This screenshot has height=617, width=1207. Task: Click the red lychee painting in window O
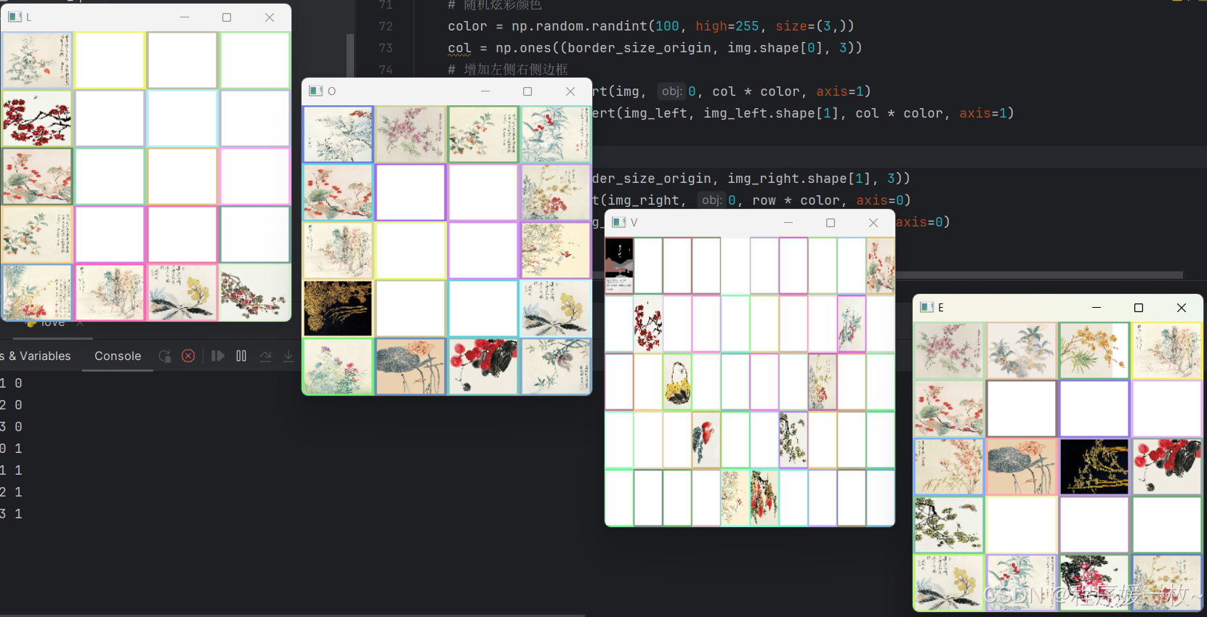[x=483, y=367]
